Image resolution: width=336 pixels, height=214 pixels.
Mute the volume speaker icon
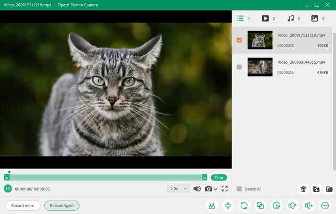click(x=197, y=189)
